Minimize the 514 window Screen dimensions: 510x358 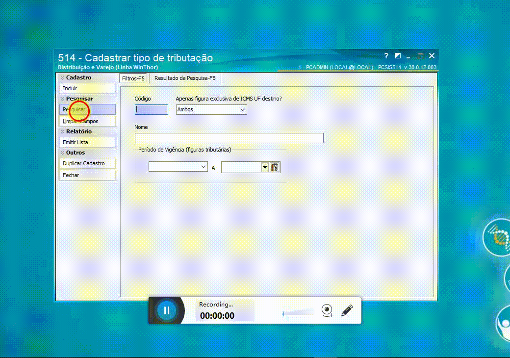click(x=408, y=56)
